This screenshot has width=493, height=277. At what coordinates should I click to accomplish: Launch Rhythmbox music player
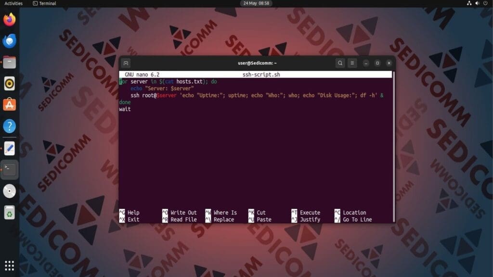click(9, 83)
